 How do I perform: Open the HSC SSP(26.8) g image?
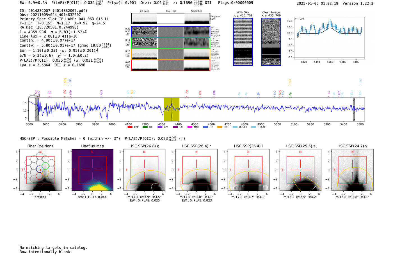(x=144, y=170)
